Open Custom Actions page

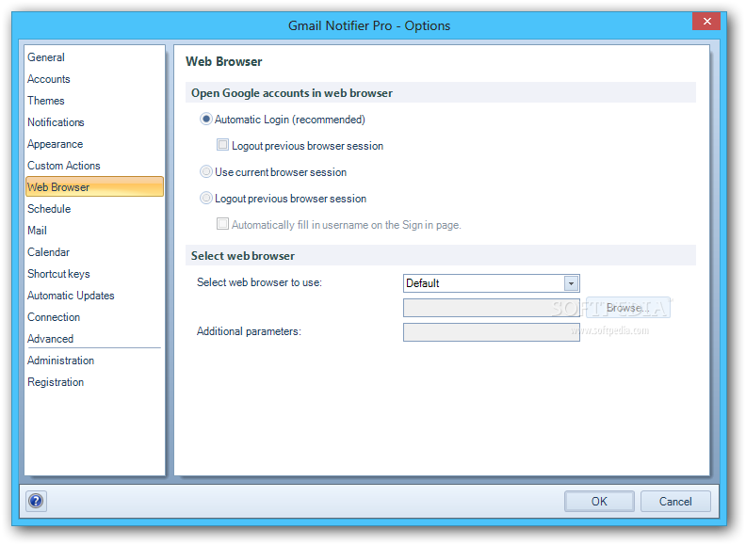coord(64,166)
